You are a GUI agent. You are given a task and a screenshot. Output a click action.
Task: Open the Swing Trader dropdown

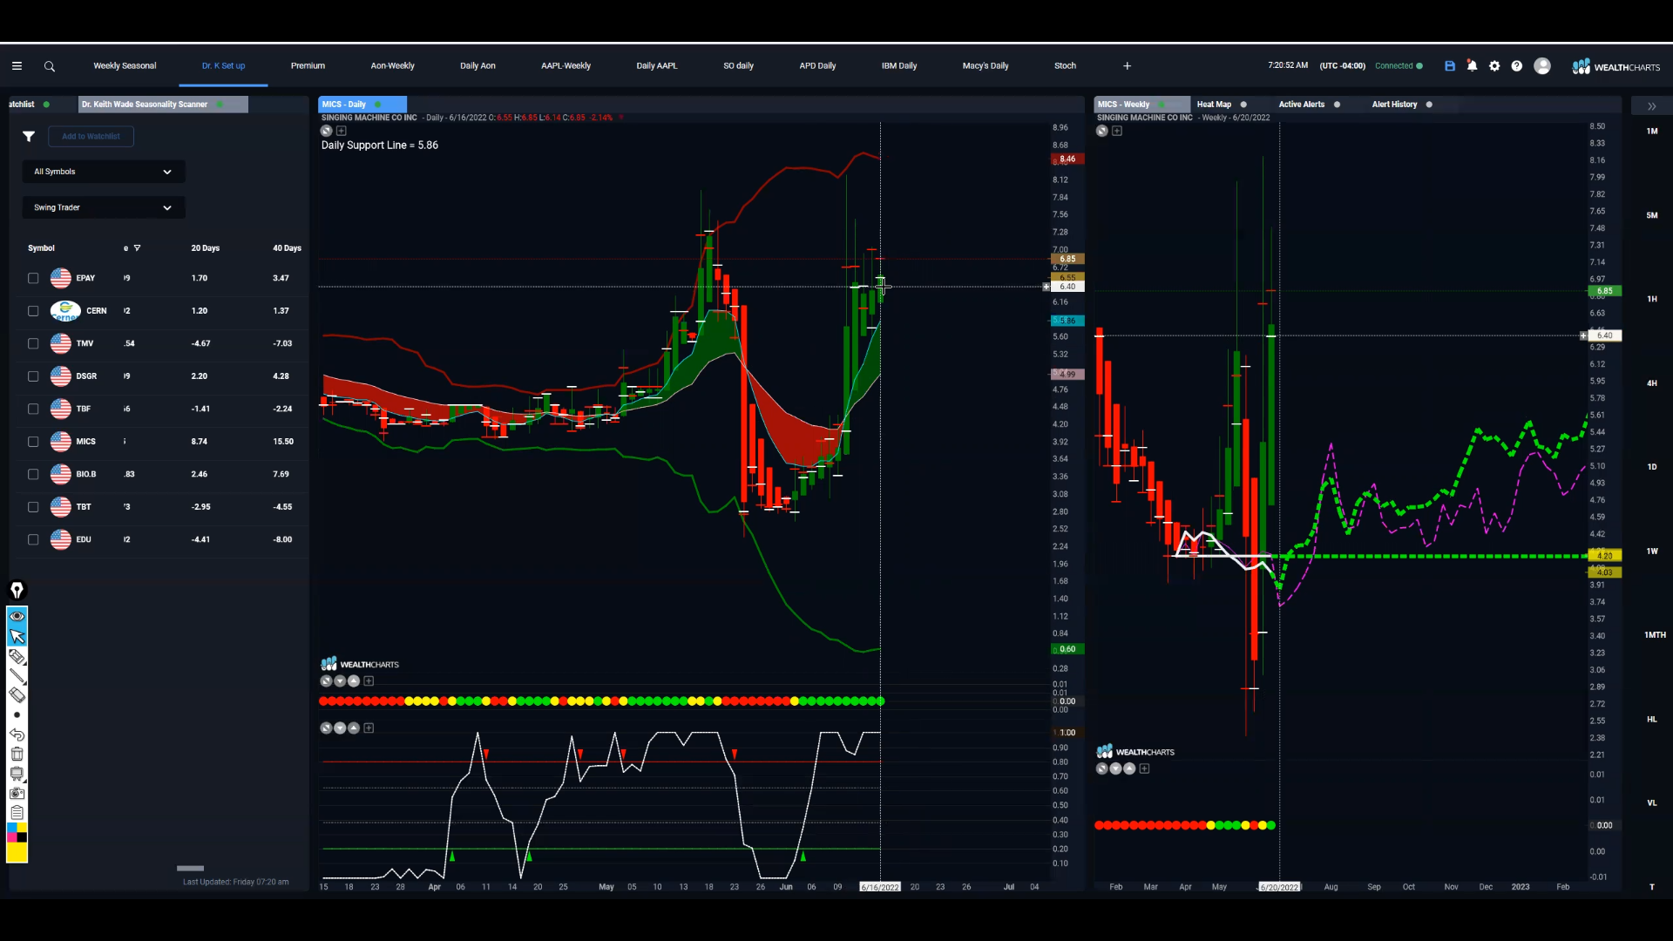[x=104, y=207]
